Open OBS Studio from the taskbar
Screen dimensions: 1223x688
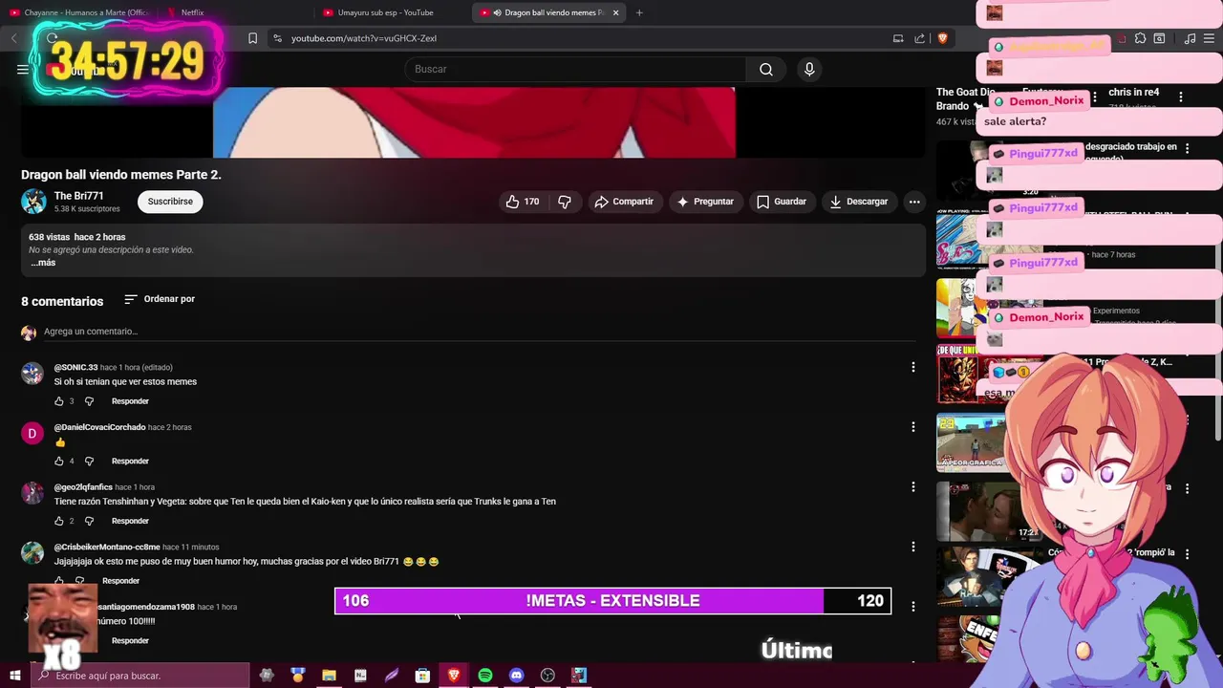click(547, 676)
